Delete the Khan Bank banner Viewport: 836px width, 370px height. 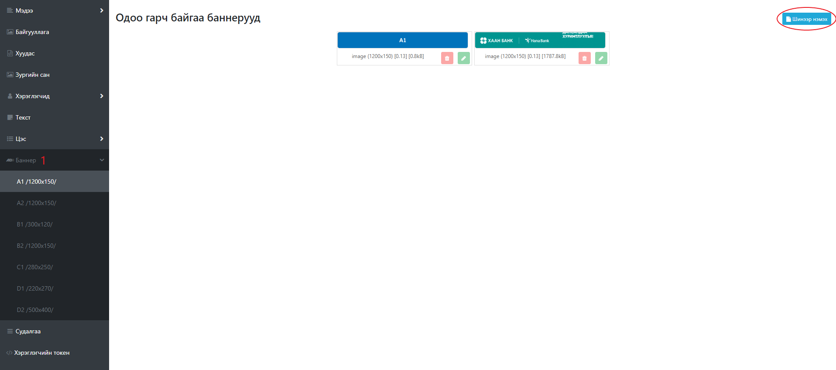(x=584, y=58)
